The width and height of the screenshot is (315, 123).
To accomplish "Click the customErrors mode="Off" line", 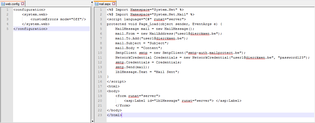I will click(58, 19).
